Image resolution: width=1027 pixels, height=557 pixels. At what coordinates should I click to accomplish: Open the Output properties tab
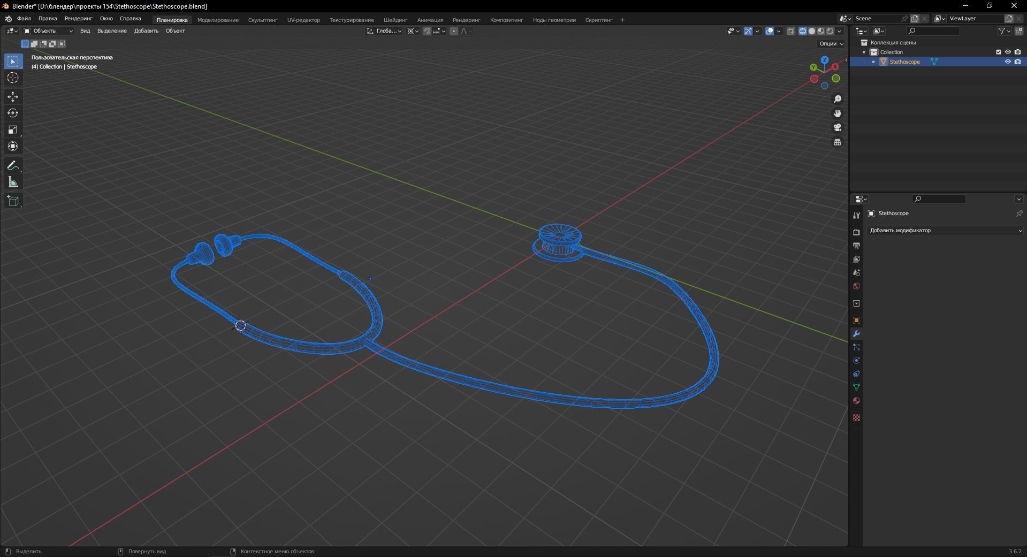click(856, 246)
